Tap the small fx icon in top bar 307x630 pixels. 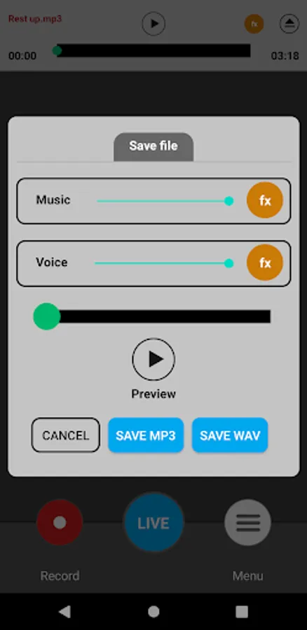point(254,24)
